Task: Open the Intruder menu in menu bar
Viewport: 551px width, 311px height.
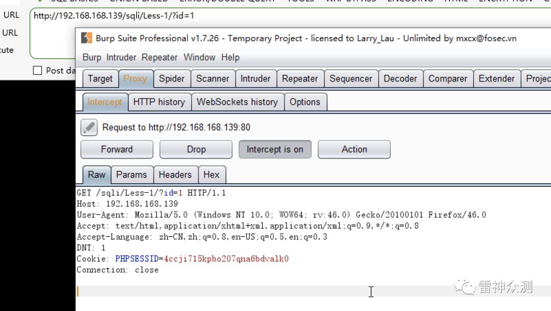Action: click(x=121, y=57)
